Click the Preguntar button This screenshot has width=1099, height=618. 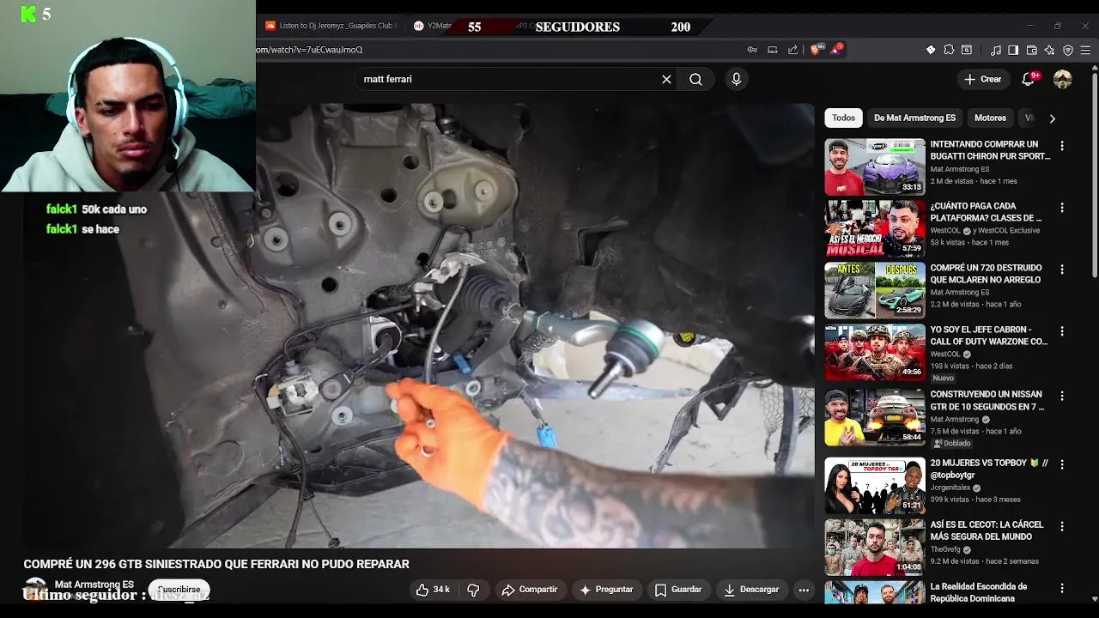click(x=606, y=590)
